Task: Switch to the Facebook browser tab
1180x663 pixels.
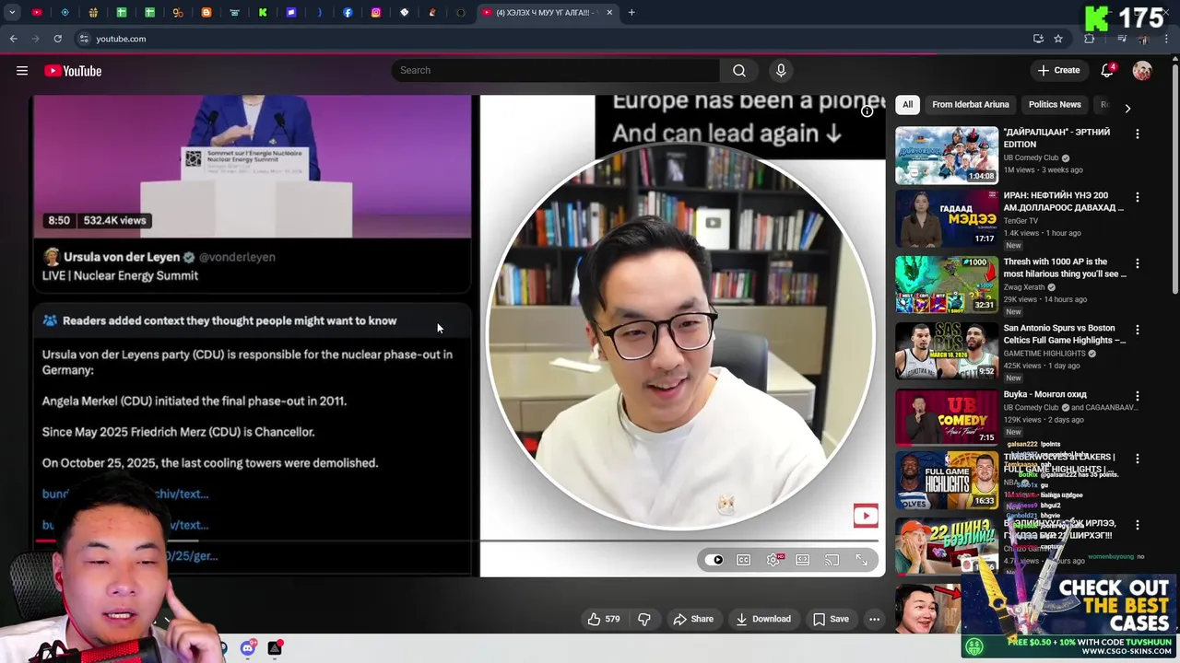Action: pyautogui.click(x=348, y=13)
